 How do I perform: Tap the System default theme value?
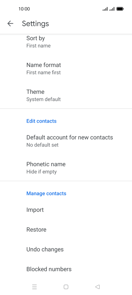tap(43, 99)
